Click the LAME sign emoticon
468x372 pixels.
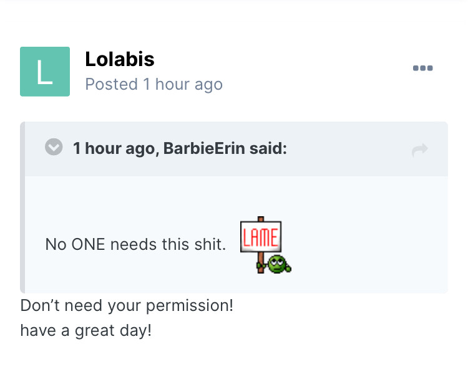261,237
